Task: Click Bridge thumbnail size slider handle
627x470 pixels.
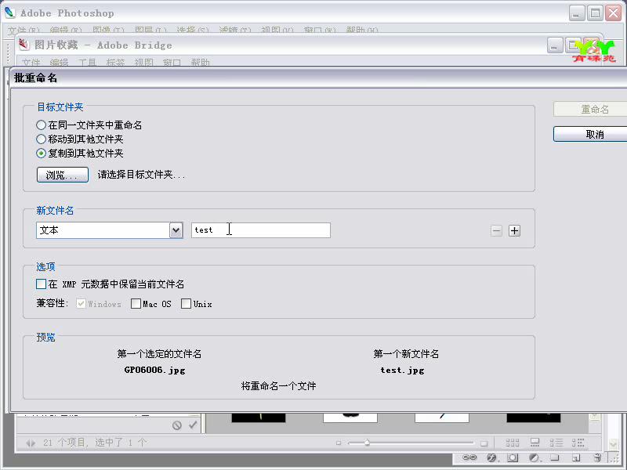Action: [367, 443]
